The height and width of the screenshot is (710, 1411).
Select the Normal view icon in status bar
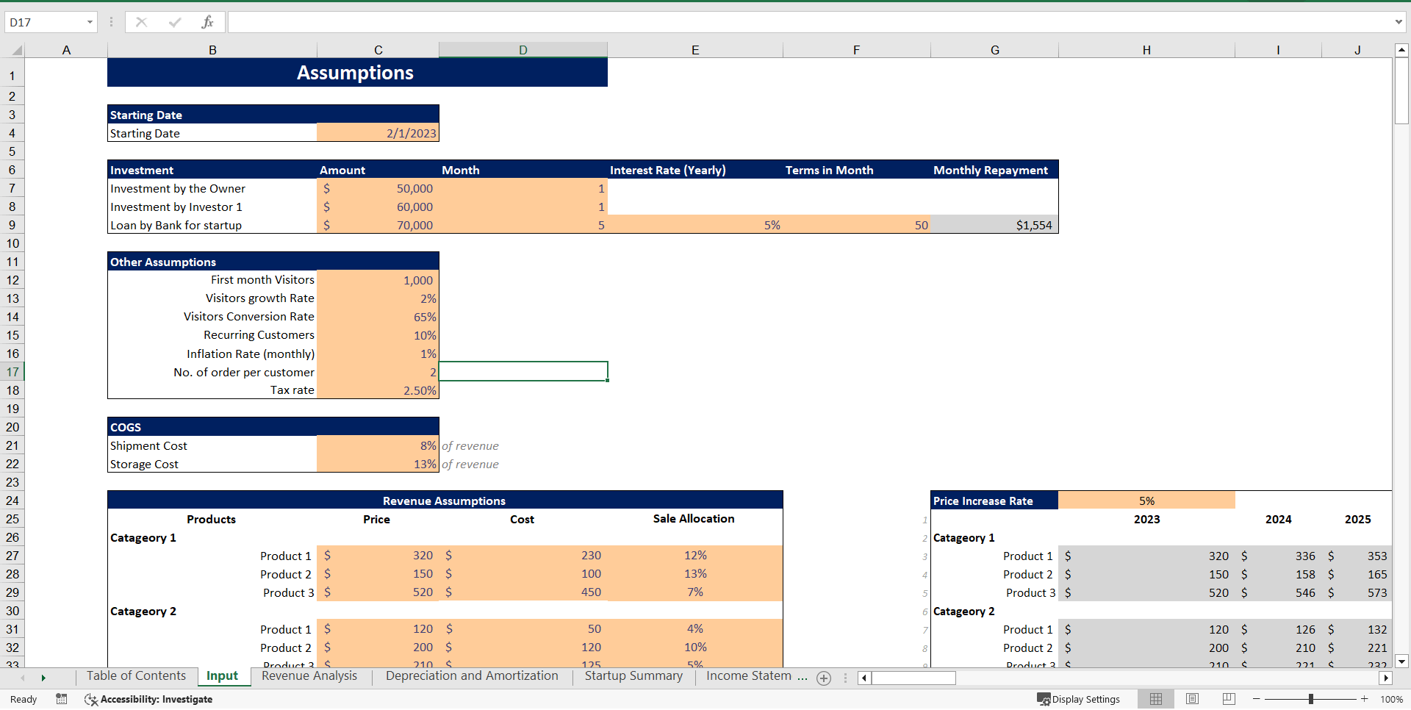[1155, 699]
